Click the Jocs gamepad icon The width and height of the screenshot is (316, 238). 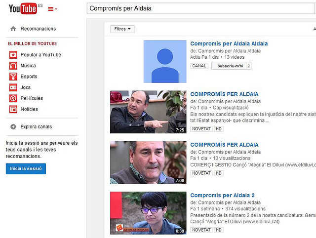tap(13, 87)
